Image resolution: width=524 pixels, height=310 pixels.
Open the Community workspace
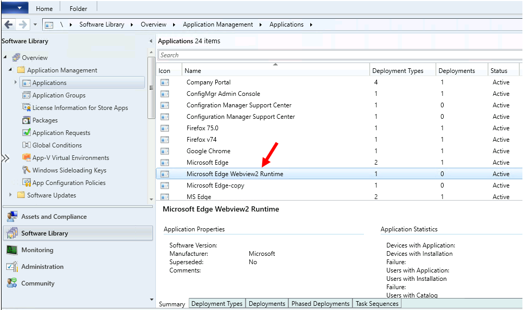point(78,283)
